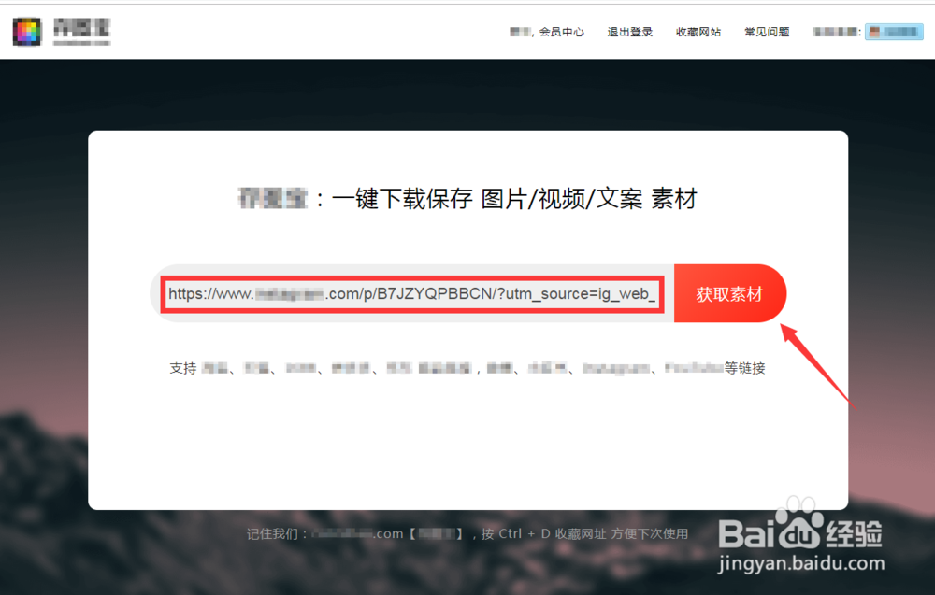
Task: Click the Instagram link in supported sites row
Action: (x=617, y=368)
